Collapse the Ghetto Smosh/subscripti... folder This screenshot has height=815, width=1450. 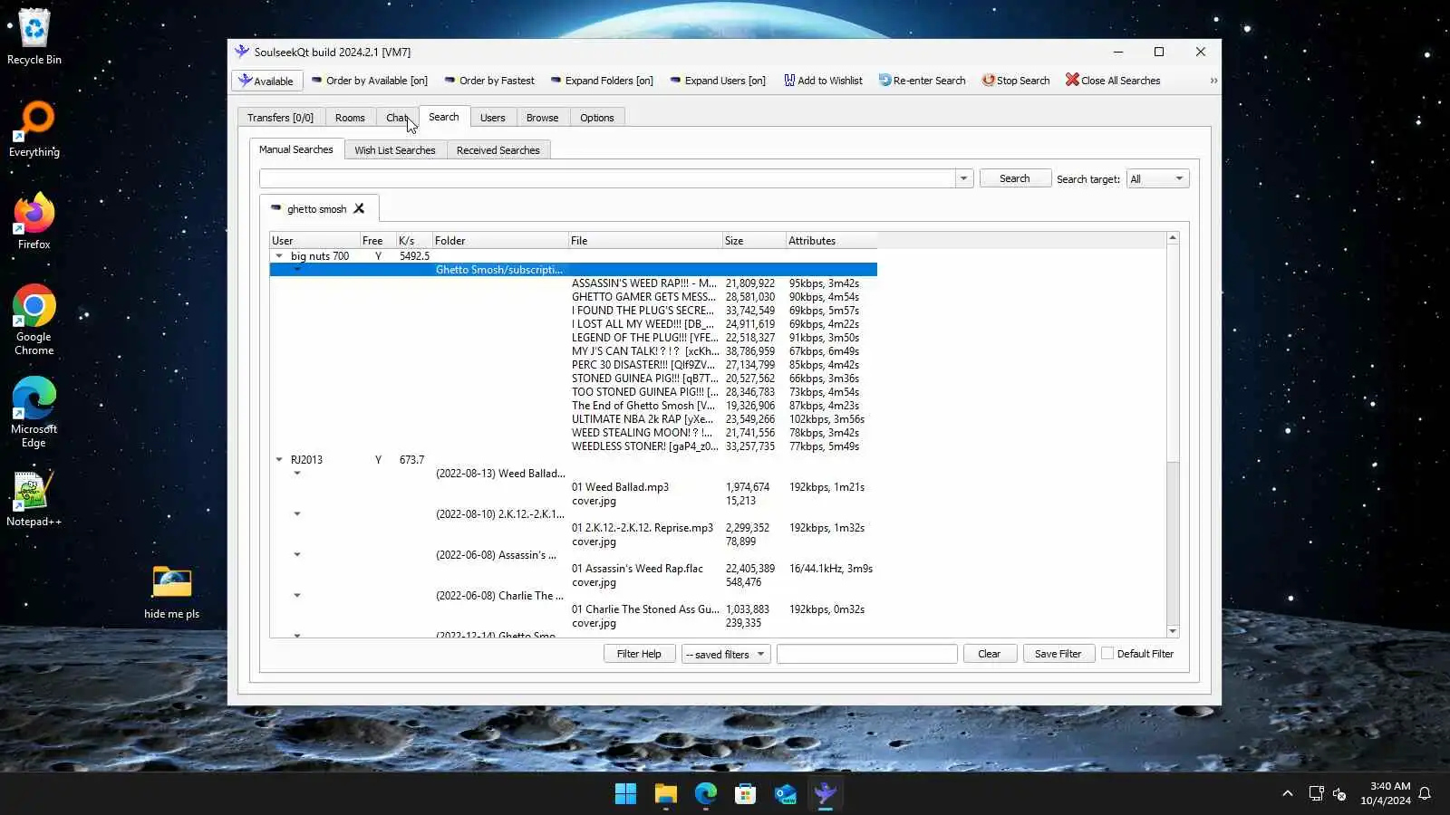[x=297, y=270]
